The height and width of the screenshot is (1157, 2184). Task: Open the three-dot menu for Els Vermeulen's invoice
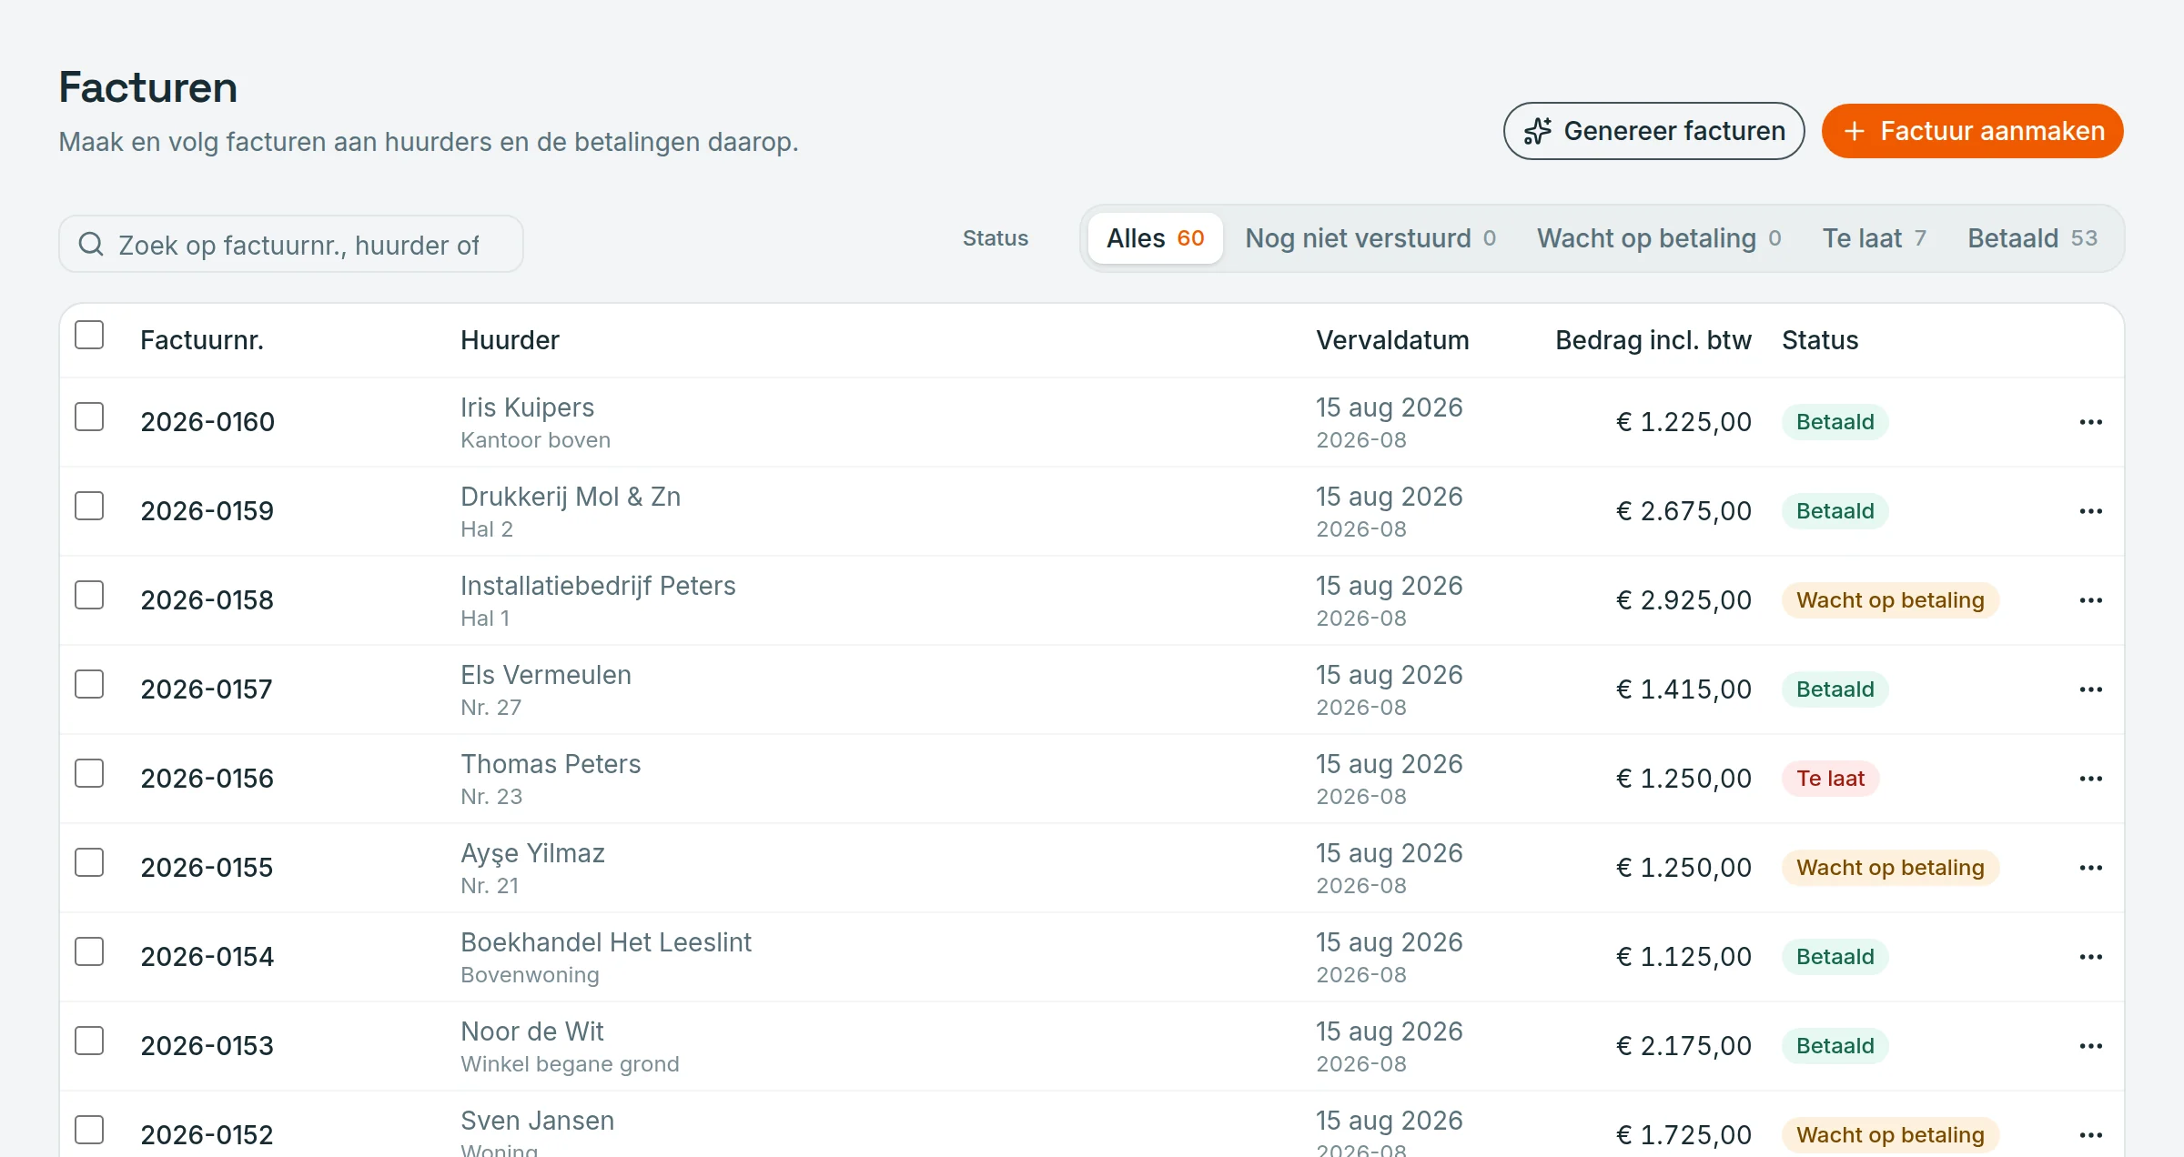(2090, 689)
